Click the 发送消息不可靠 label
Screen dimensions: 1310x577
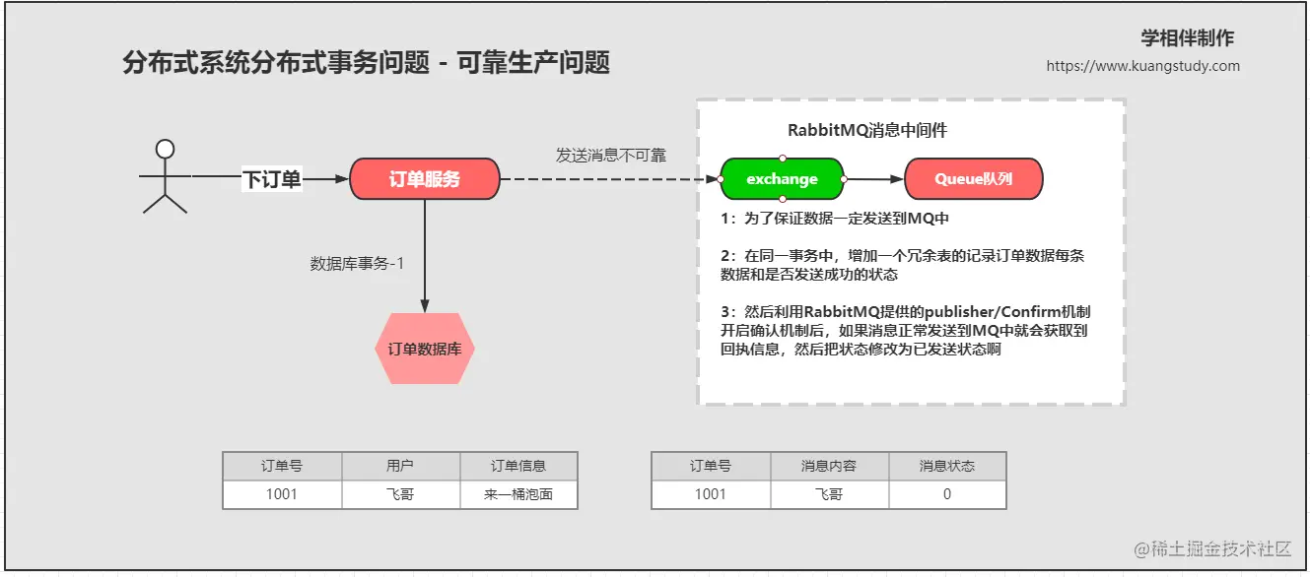(x=611, y=155)
